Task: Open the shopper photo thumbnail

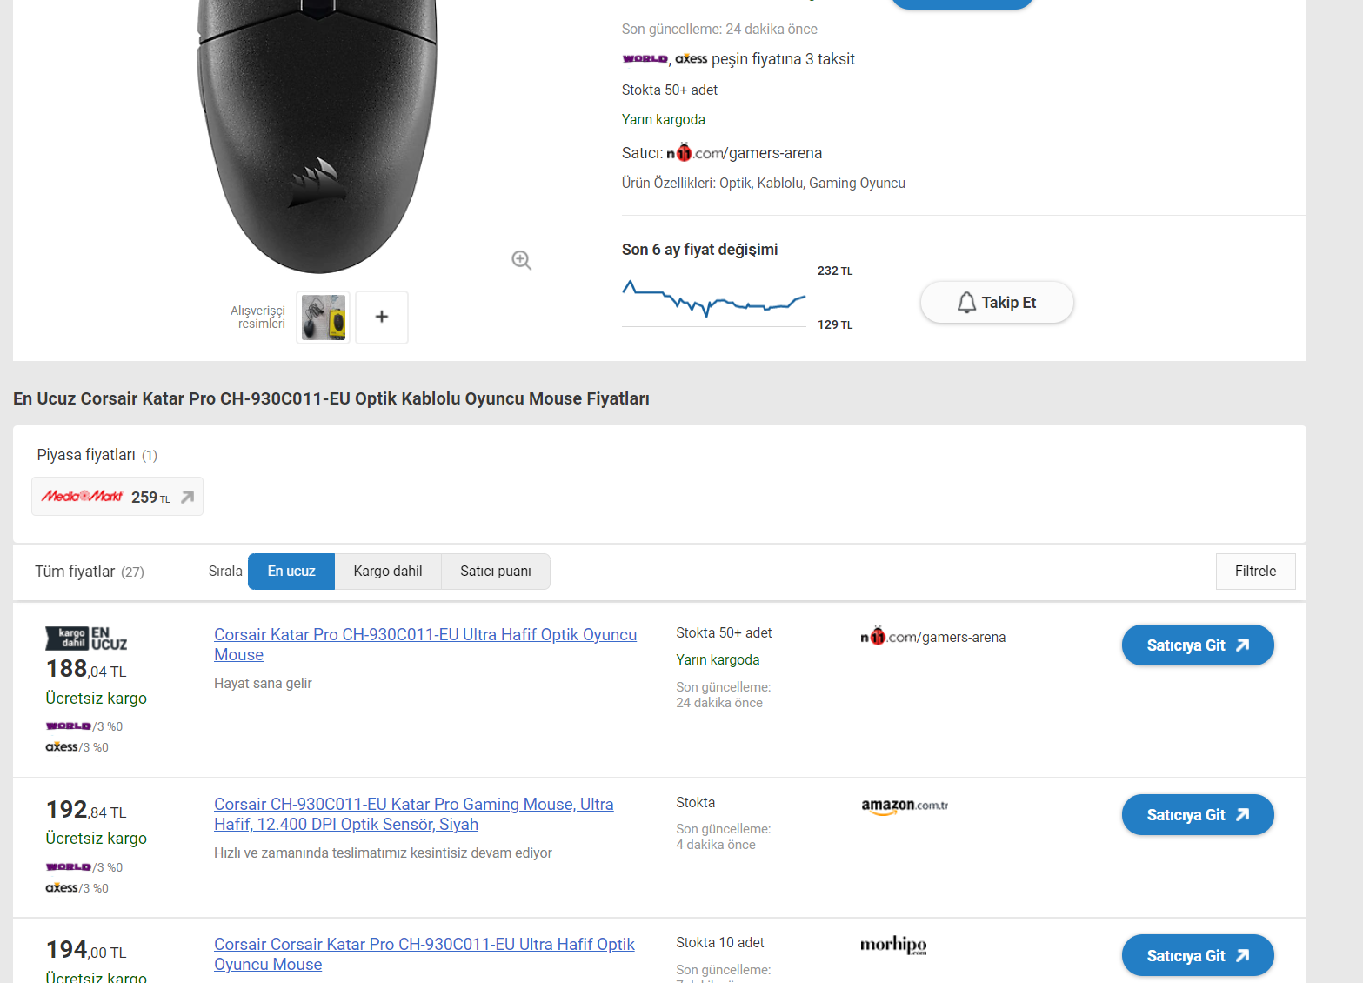Action: coord(324,317)
